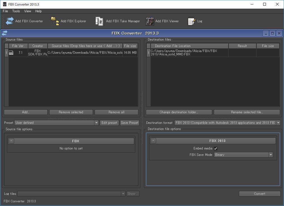Image resolution: width=284 pixels, height=206 pixels.
Task: Collapse the FBX source options section
Action: pos(11,141)
